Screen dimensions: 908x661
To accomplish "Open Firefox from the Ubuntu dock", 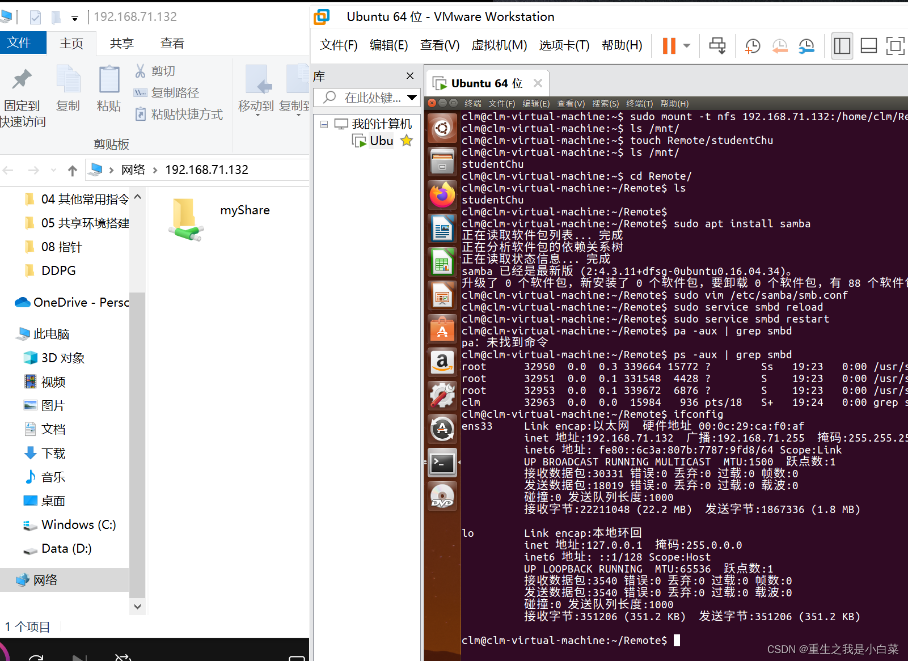I will [442, 195].
